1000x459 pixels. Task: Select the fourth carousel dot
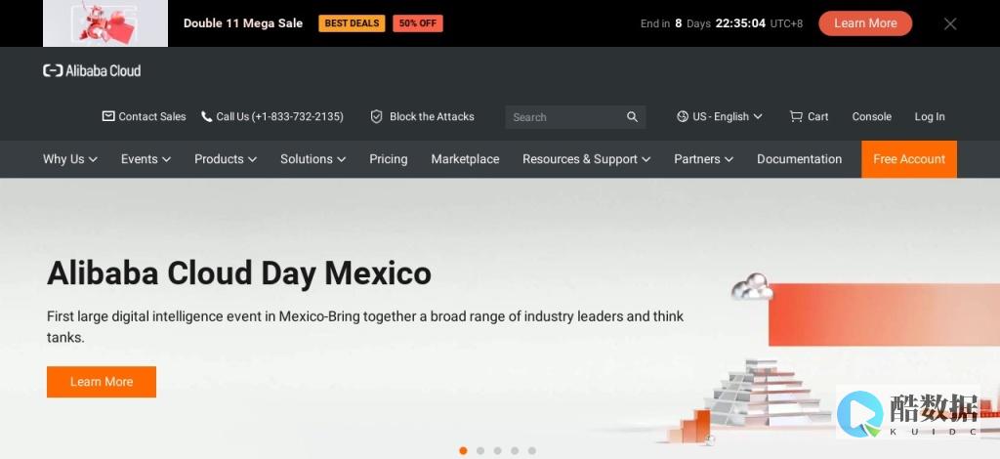point(515,451)
